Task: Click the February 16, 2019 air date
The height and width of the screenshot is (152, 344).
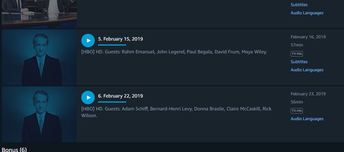Action: 308,37
